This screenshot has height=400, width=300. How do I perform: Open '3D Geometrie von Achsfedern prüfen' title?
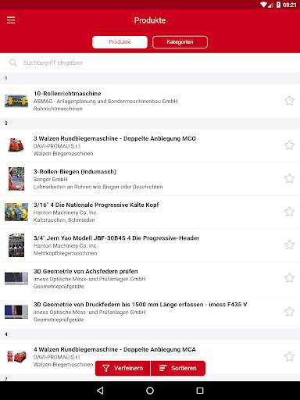[x=86, y=271]
